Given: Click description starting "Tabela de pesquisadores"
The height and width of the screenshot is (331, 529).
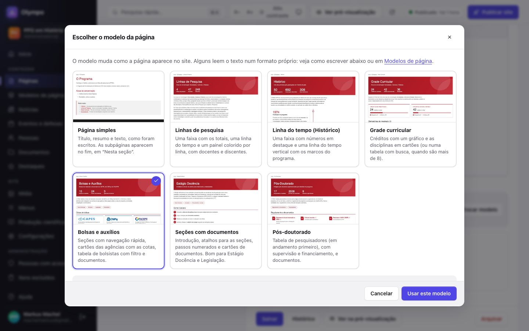Looking at the screenshot, I should (x=305, y=250).
